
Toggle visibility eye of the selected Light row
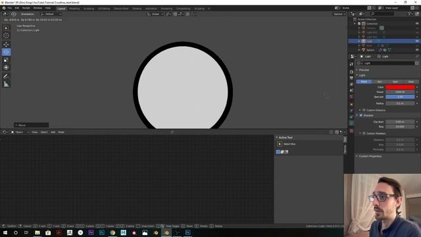[417, 41]
